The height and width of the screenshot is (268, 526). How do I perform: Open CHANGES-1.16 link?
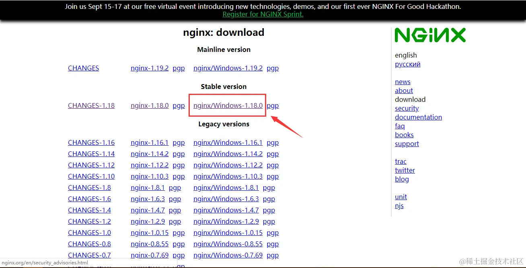(x=91, y=142)
